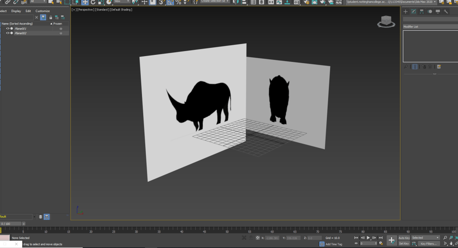Open the Display menu in Scene Explorer
The height and width of the screenshot is (248, 458).
tap(16, 11)
